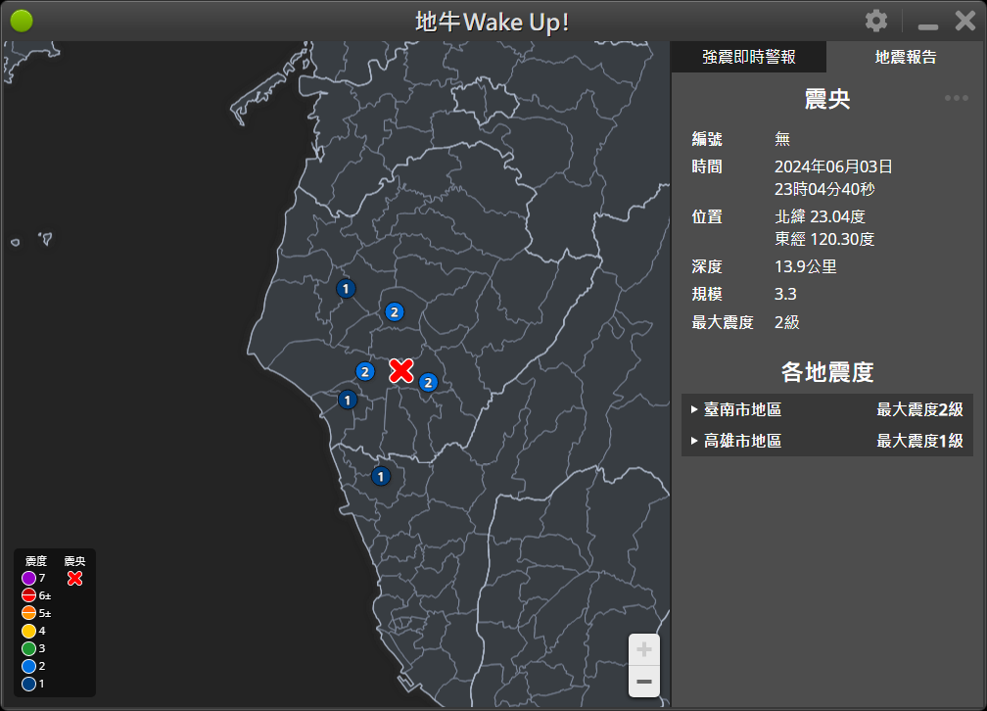Select the southernmost intensity 1 map marker
This screenshot has height=711, width=987.
tap(381, 476)
